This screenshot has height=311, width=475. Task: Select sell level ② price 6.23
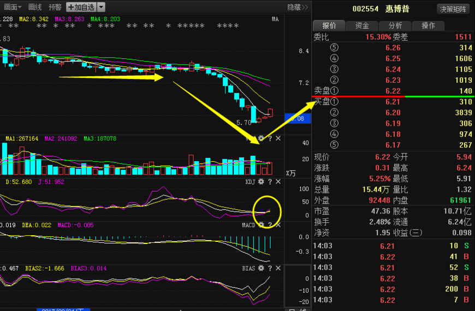pyautogui.click(x=393, y=81)
